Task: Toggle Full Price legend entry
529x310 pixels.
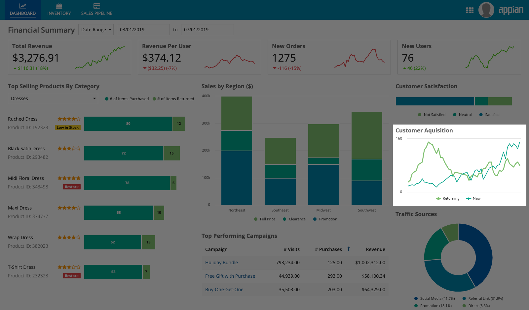Action: [x=265, y=219]
